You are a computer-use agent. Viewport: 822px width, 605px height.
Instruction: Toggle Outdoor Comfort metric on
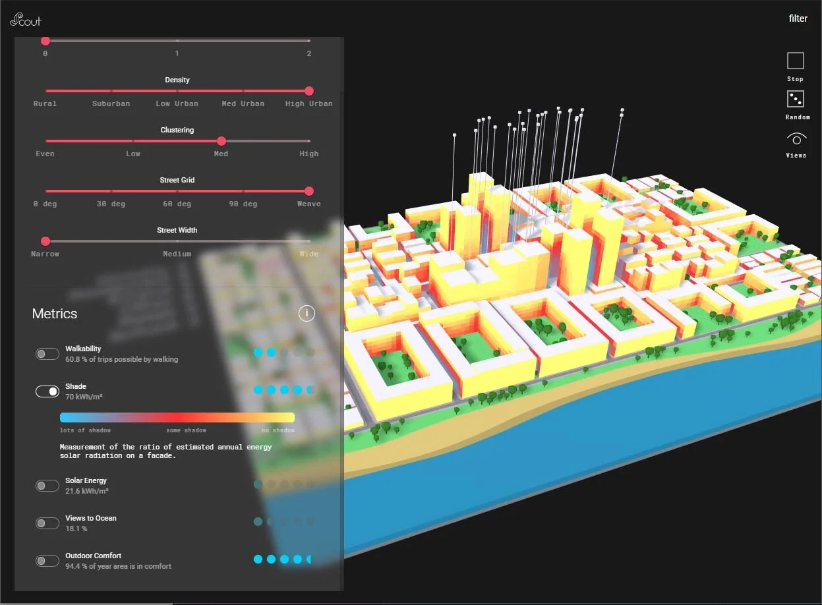point(47,561)
